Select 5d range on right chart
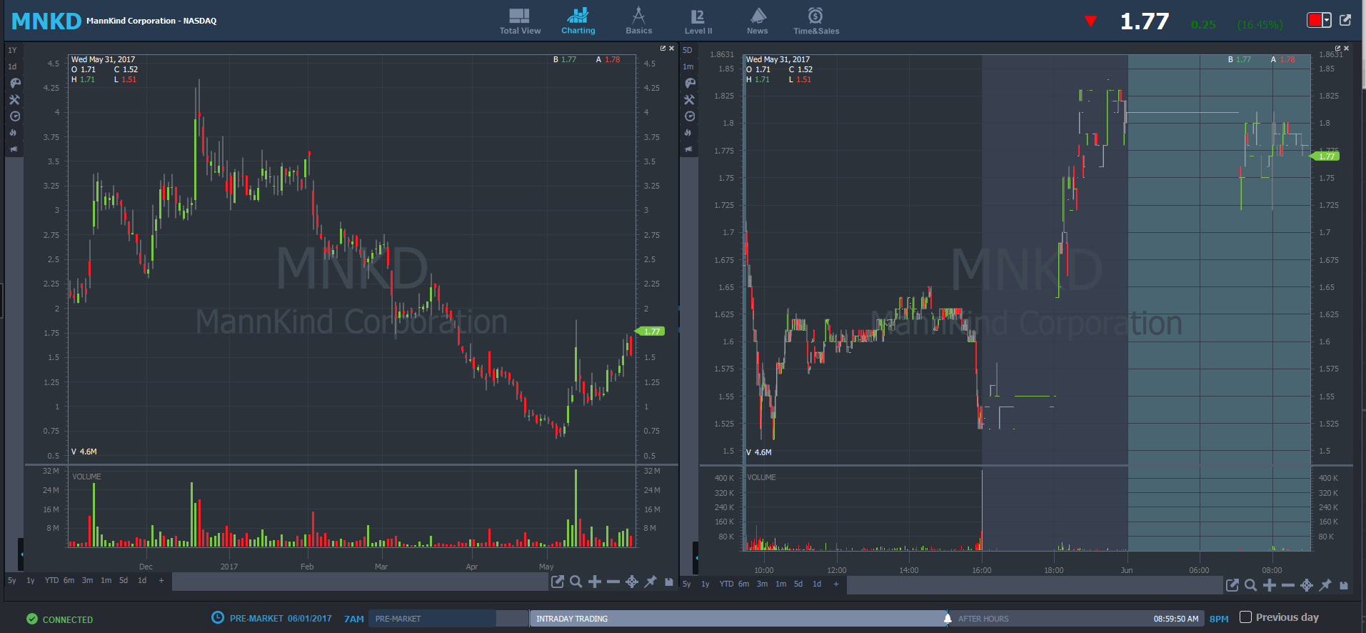 (798, 584)
